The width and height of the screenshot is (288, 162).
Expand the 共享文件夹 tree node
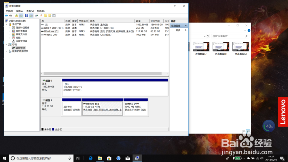(x=10, y=35)
